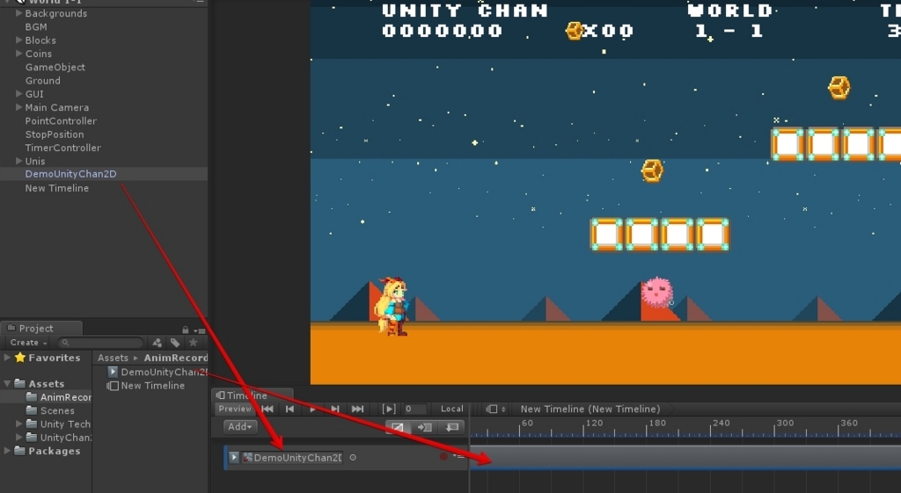Image resolution: width=901 pixels, height=493 pixels.
Task: Expand the DemoUnityChan2D animation track
Action: [233, 458]
